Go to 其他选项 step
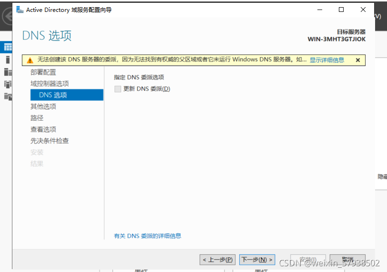387x272 pixels. point(43,107)
